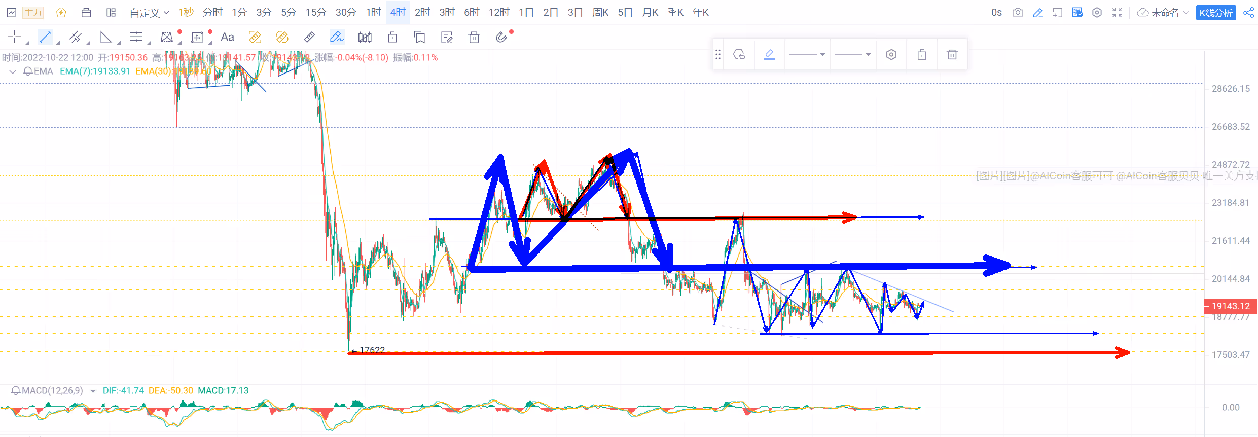Viewport: 1258px width, 437px height.
Task: Collapse the EMA indicator chevron
Action: (13, 71)
